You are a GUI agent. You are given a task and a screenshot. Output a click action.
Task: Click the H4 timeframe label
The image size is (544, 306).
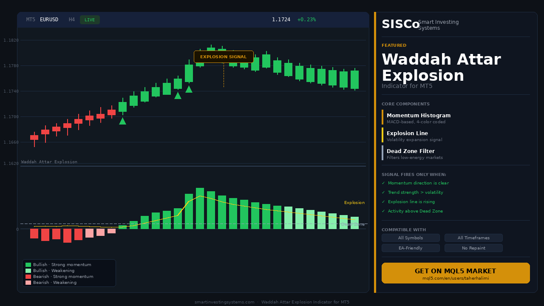pos(72,20)
